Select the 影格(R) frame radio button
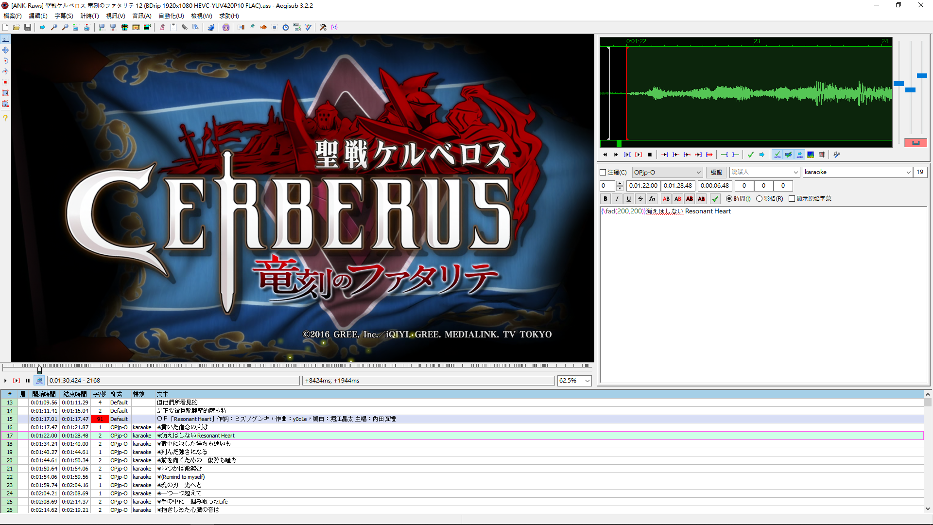 759,198
